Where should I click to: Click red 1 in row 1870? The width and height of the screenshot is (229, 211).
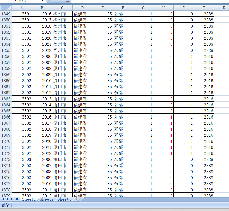pos(164,141)
